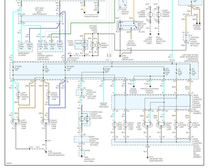Click the G415 ground point symbol
This screenshot has height=168, width=218.
pyautogui.click(x=148, y=157)
